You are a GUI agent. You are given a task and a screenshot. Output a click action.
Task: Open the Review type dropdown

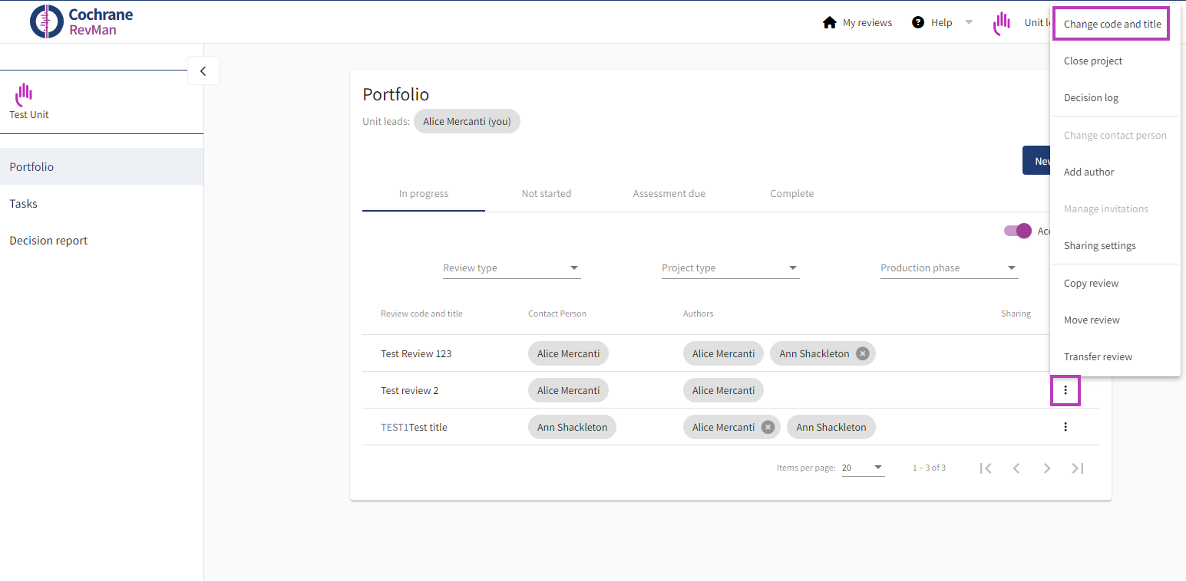pyautogui.click(x=511, y=268)
